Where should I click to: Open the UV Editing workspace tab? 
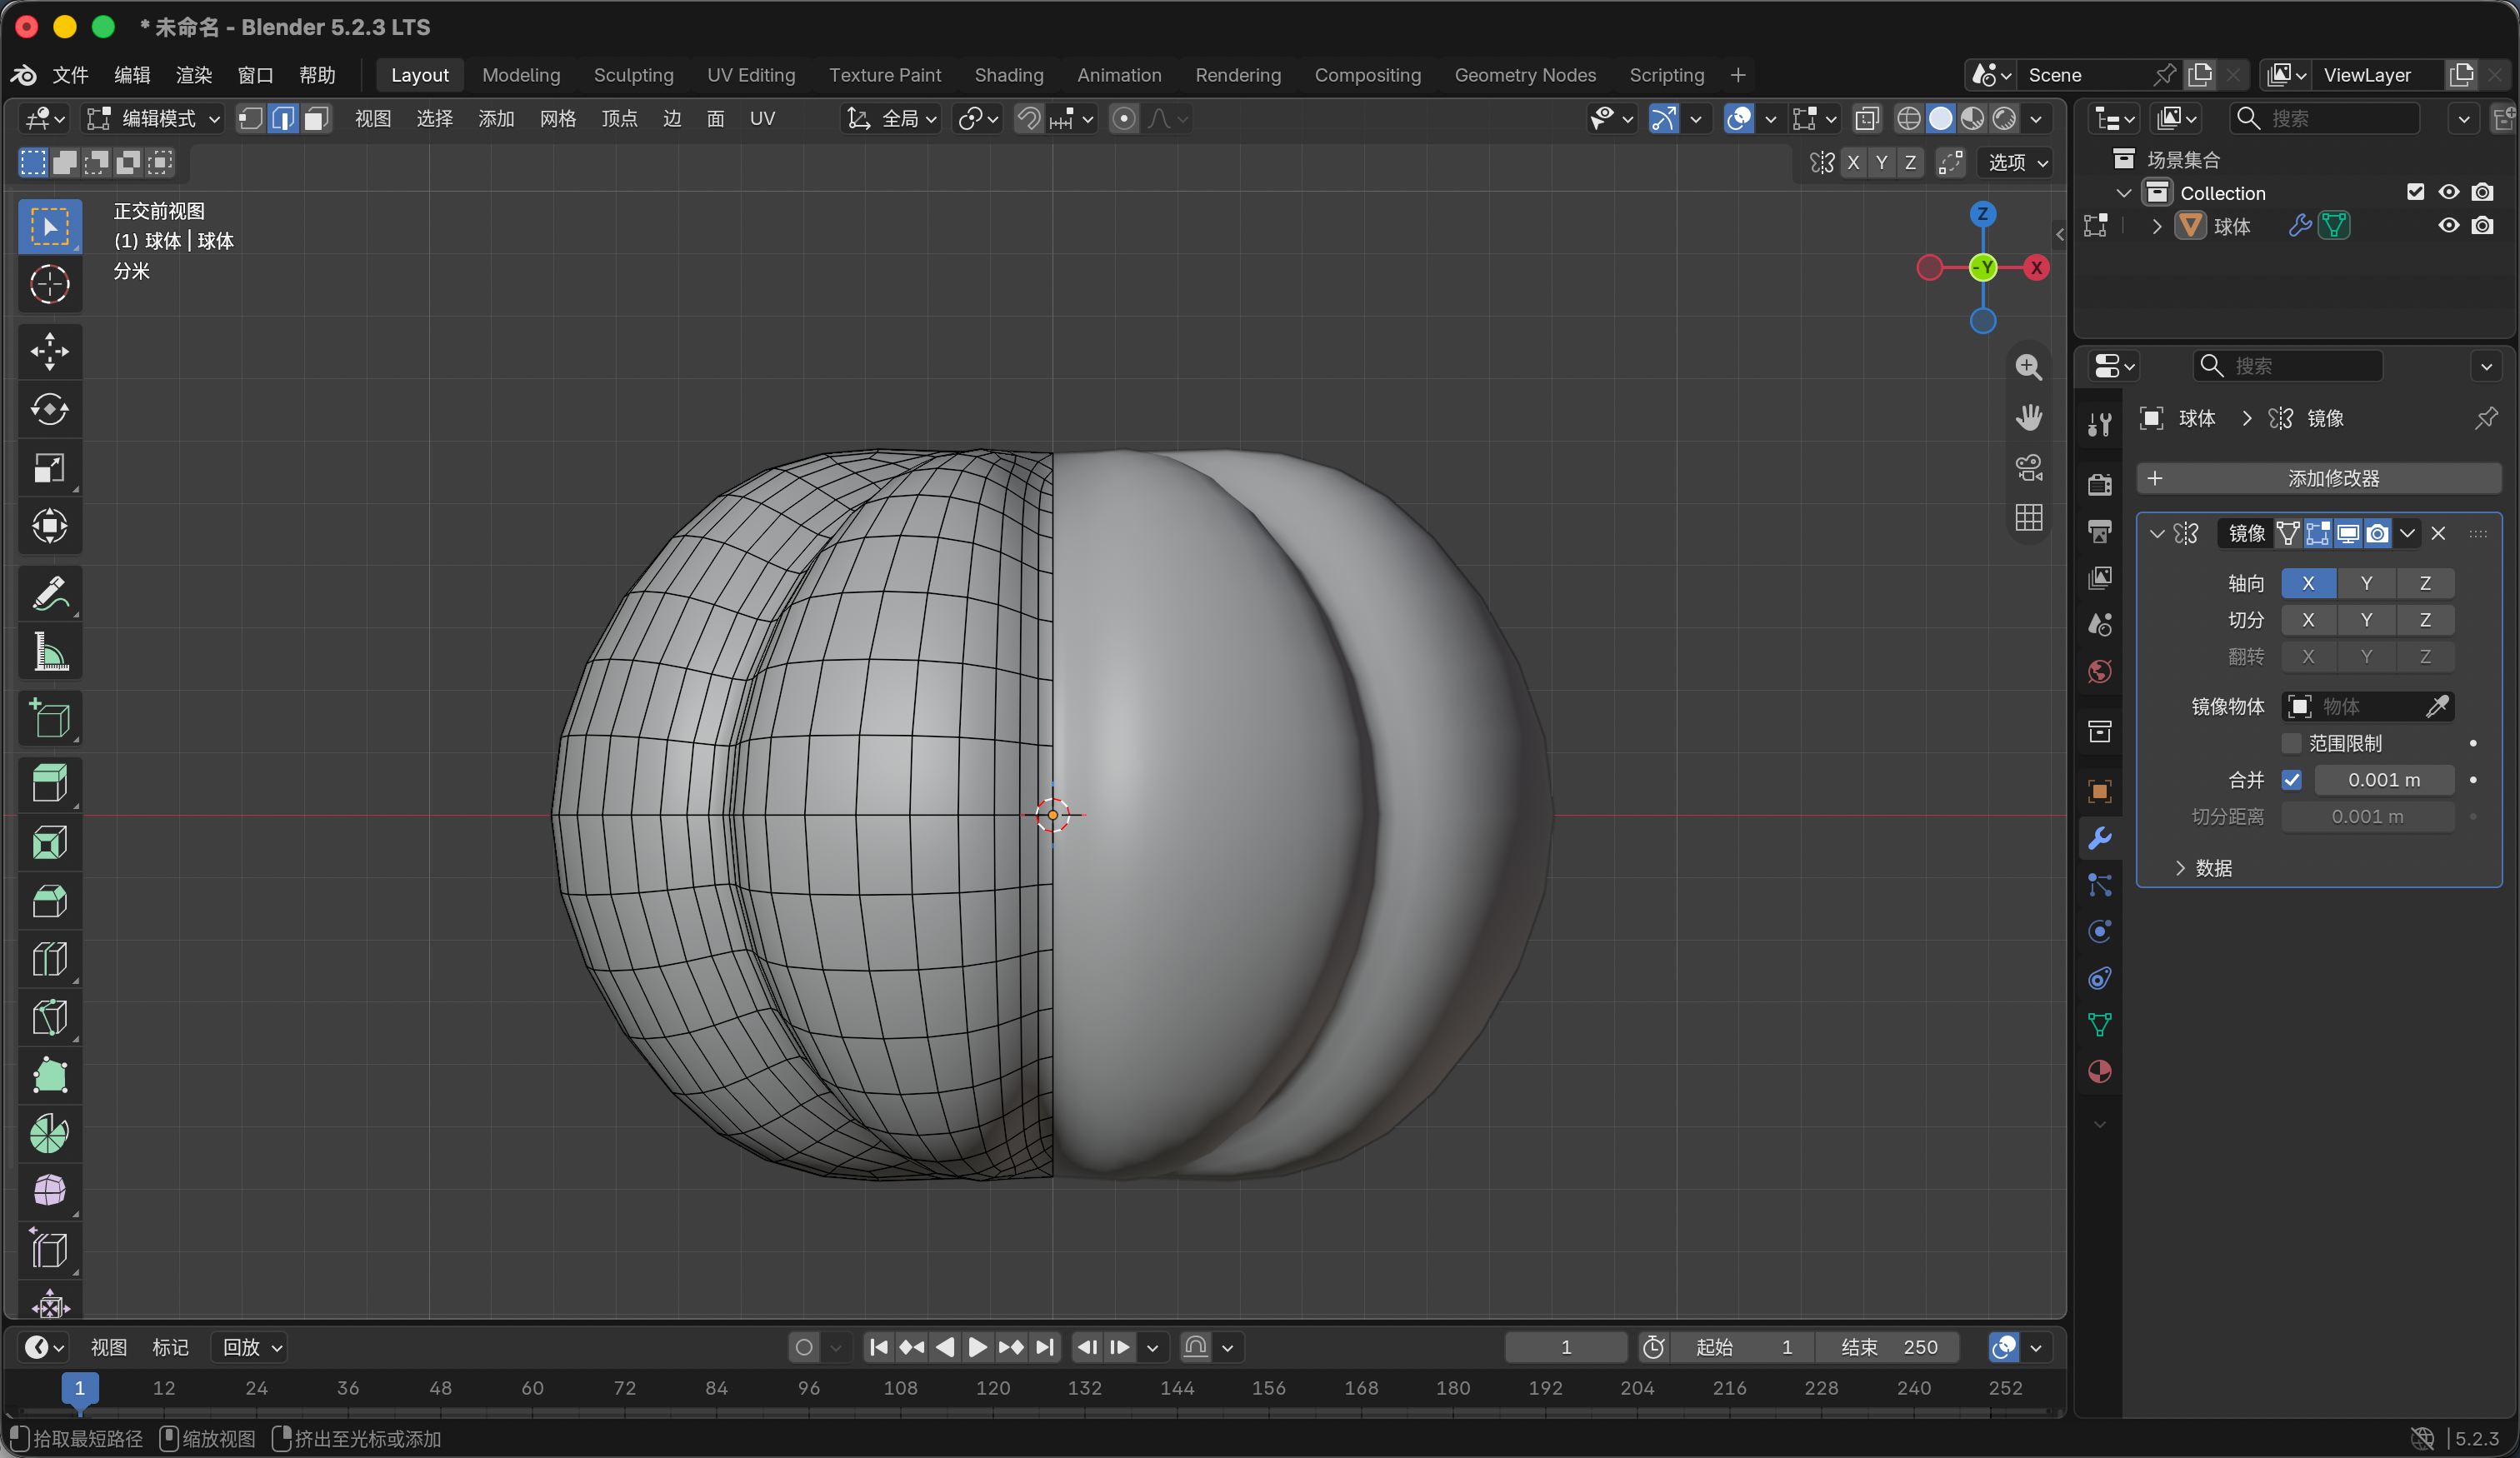point(751,75)
